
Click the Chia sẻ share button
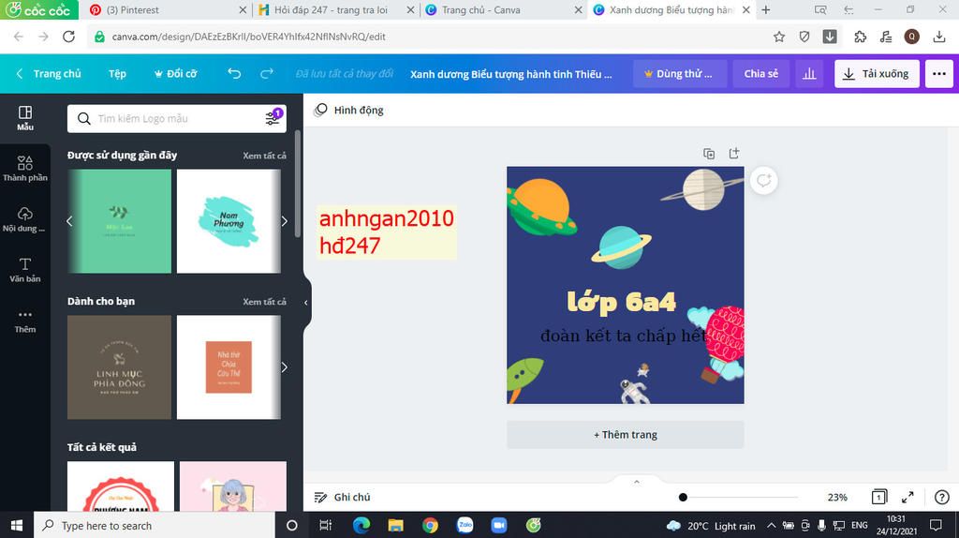click(760, 73)
